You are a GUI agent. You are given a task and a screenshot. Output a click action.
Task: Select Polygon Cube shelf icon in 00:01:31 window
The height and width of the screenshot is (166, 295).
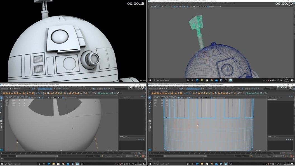(x=155, y=93)
